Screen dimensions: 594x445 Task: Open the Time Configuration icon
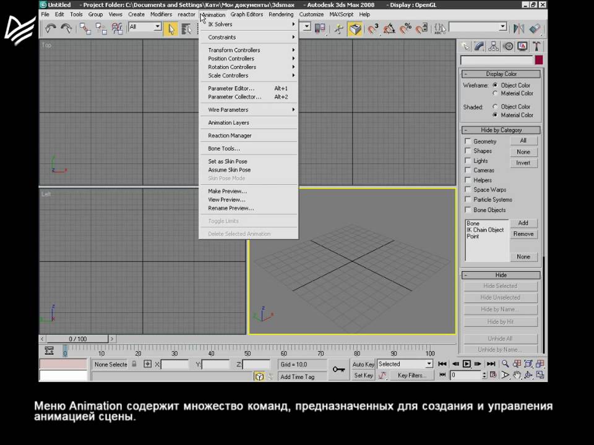click(493, 375)
